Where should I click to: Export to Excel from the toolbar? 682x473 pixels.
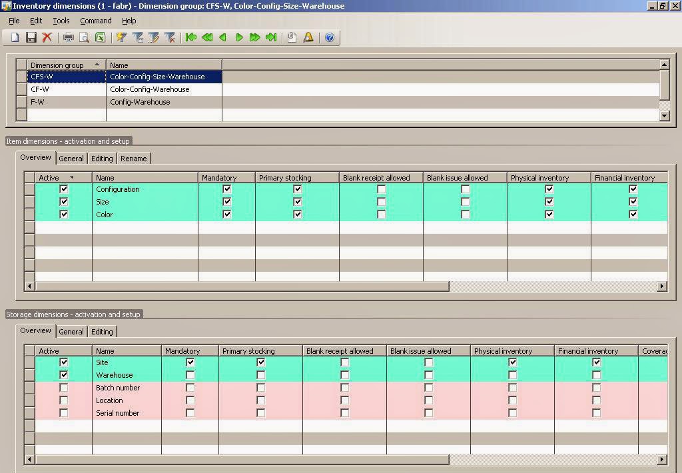point(100,37)
